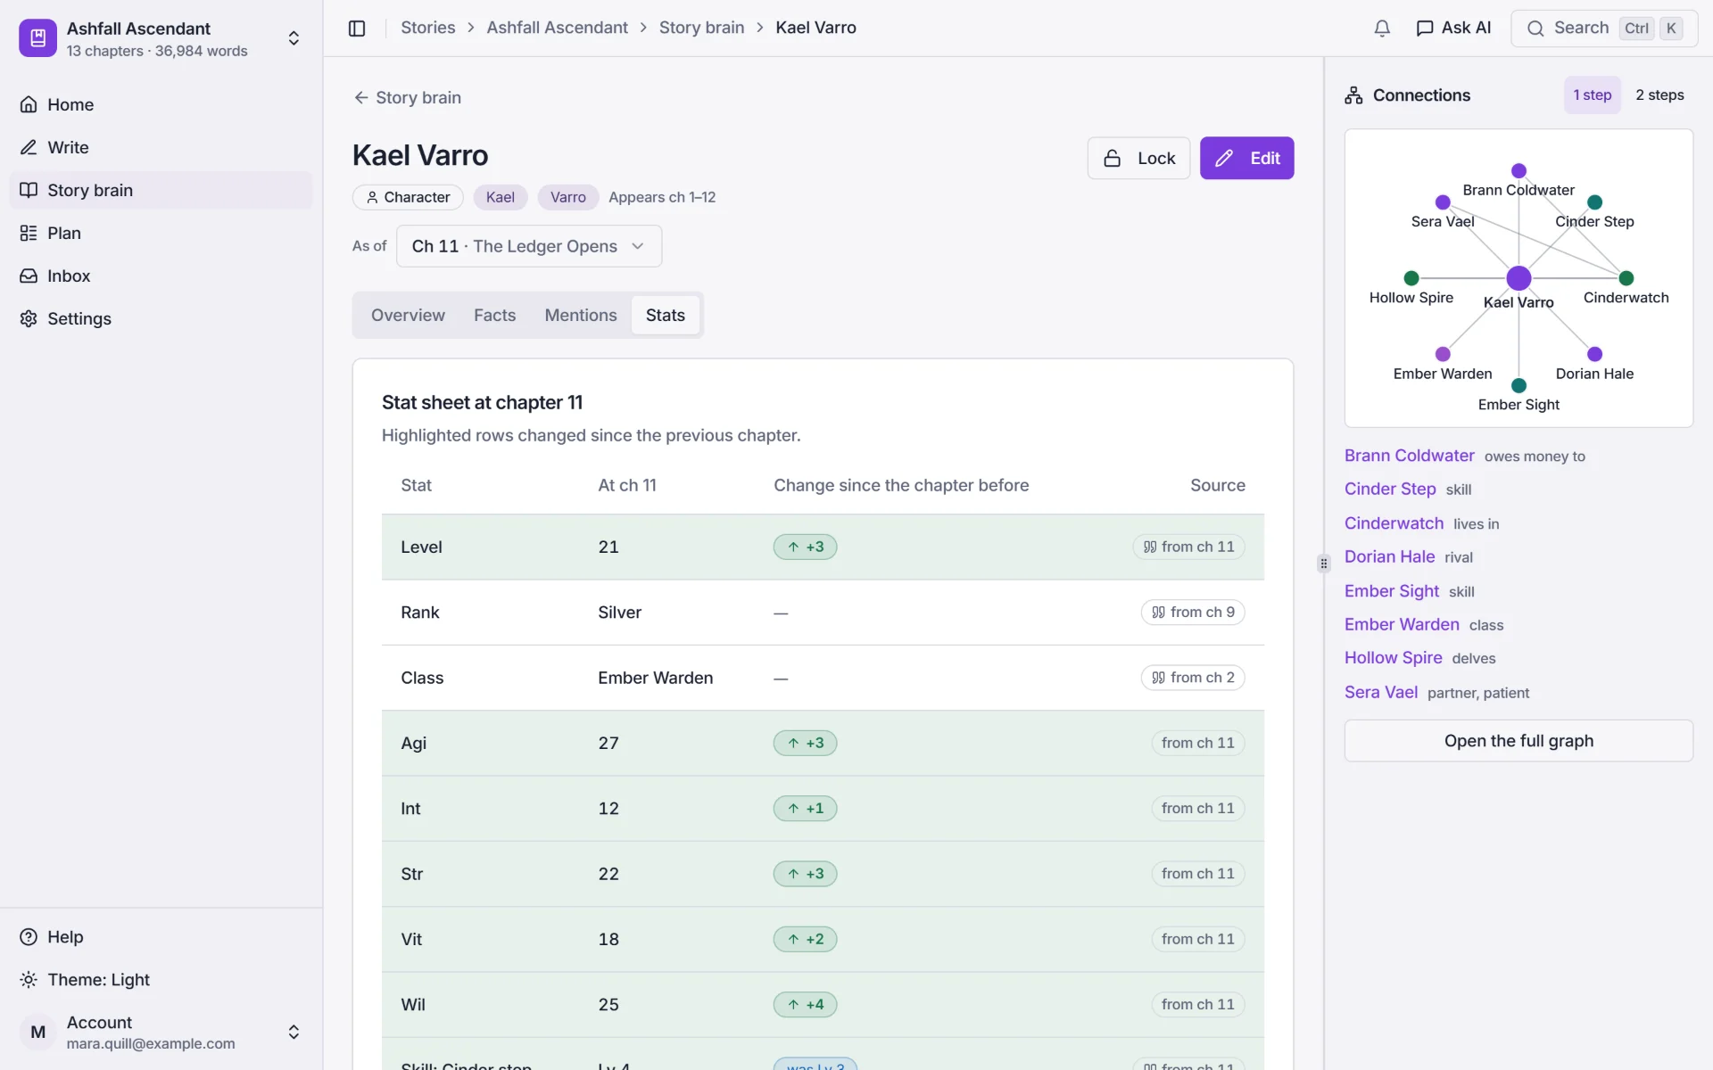The image size is (1713, 1070).
Task: Open the full graph
Action: point(1519,741)
